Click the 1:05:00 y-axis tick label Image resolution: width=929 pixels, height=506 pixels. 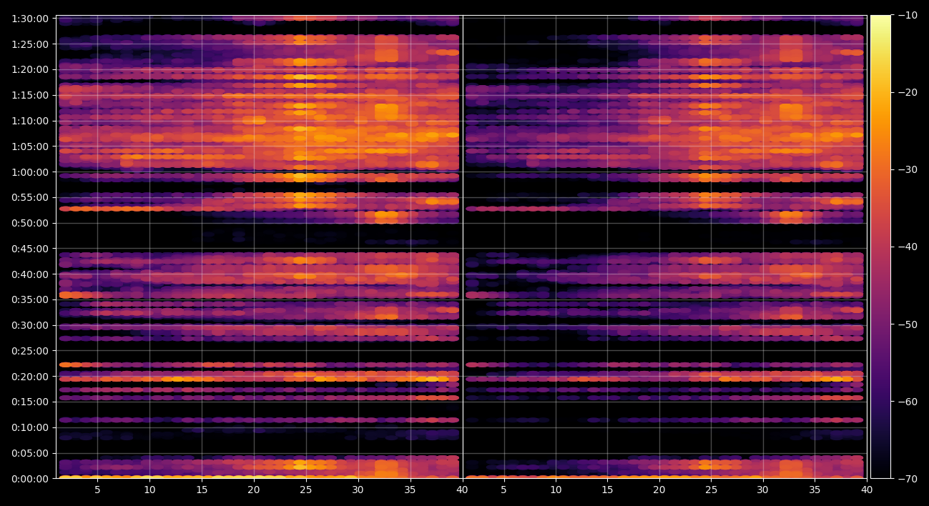30,147
